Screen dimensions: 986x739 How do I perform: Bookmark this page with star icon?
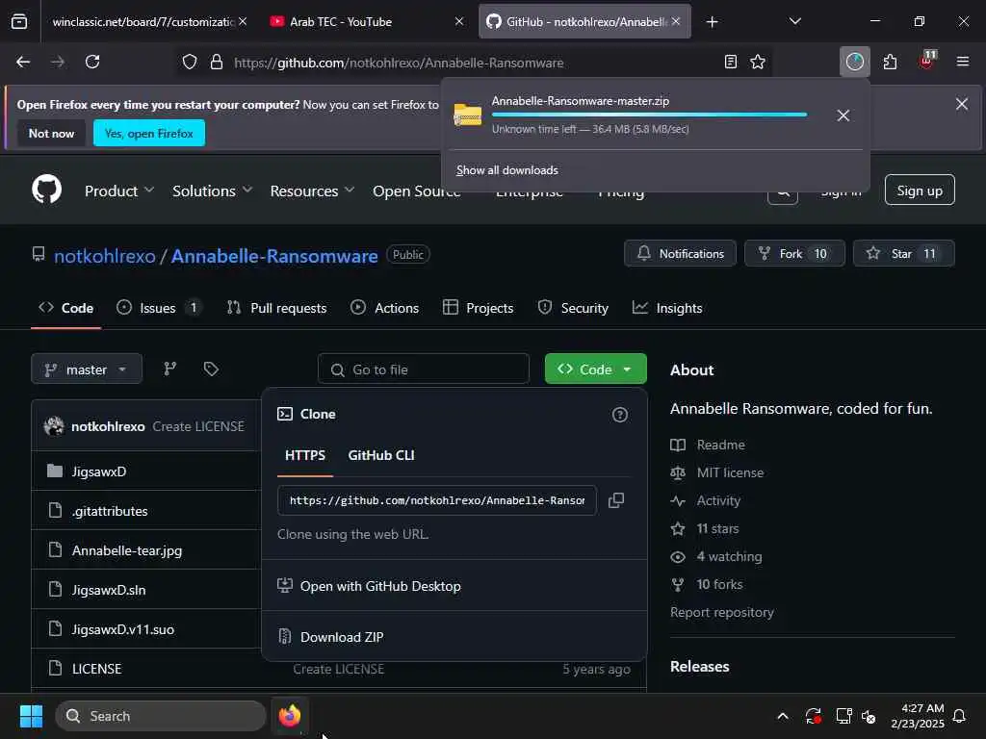pos(758,62)
